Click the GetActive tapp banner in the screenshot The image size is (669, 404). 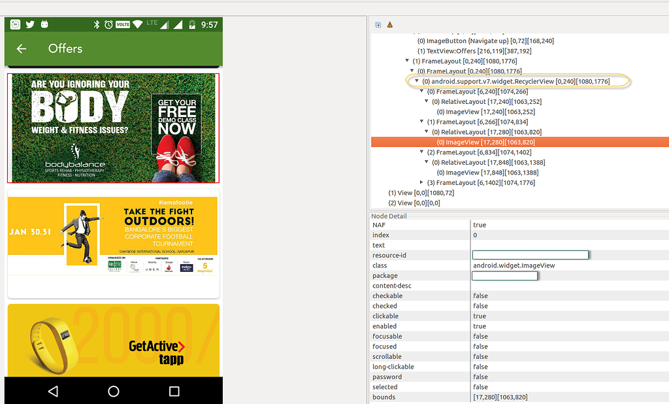[113, 340]
